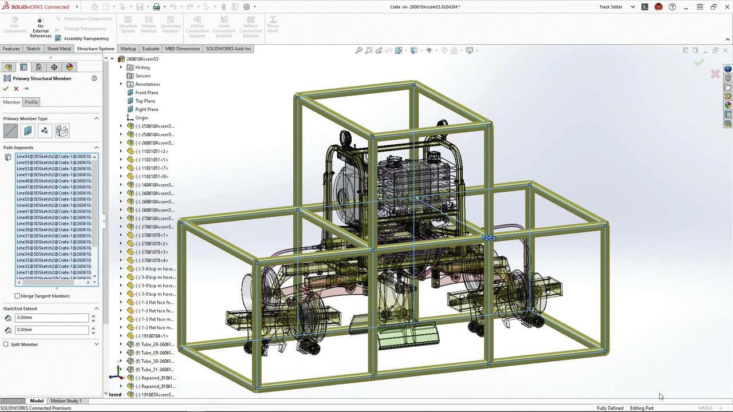Image resolution: width=733 pixels, height=412 pixels.
Task: Click the Print icon in title bar
Action: tap(156, 7)
